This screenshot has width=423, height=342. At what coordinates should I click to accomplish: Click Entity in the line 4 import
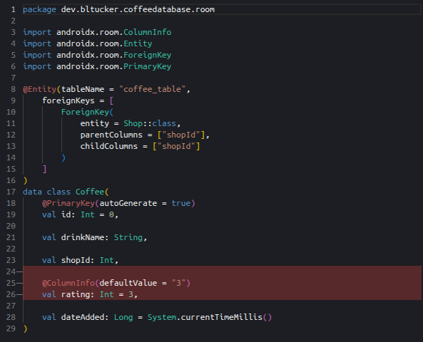pyautogui.click(x=138, y=43)
